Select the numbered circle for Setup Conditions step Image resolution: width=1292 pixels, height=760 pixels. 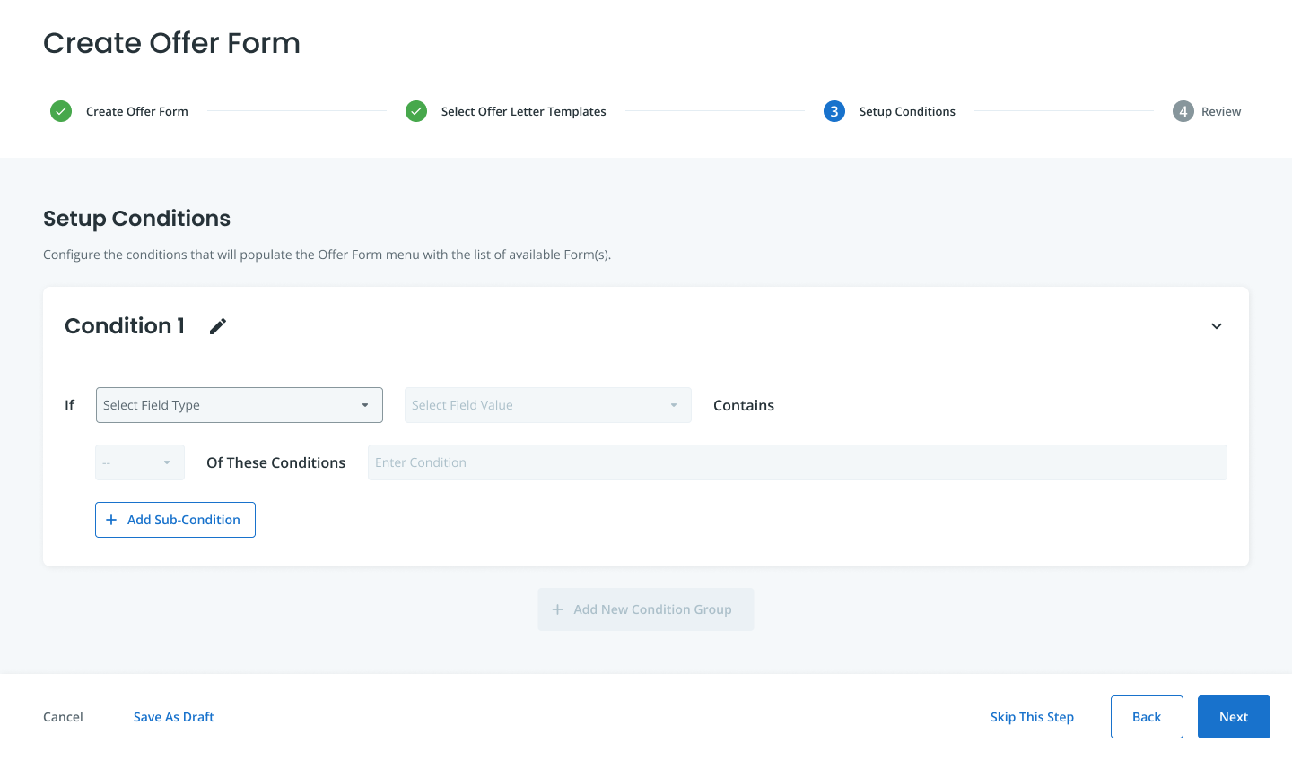[x=833, y=111]
